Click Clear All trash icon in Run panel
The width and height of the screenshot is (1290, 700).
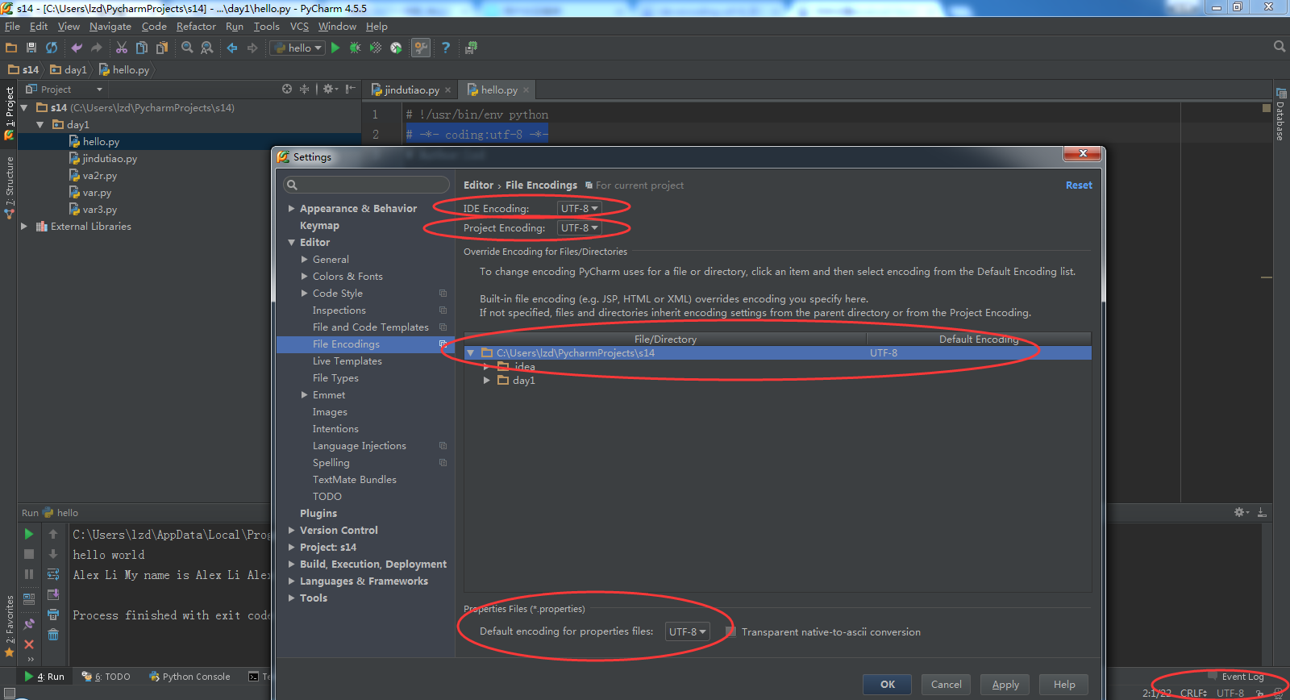(53, 635)
